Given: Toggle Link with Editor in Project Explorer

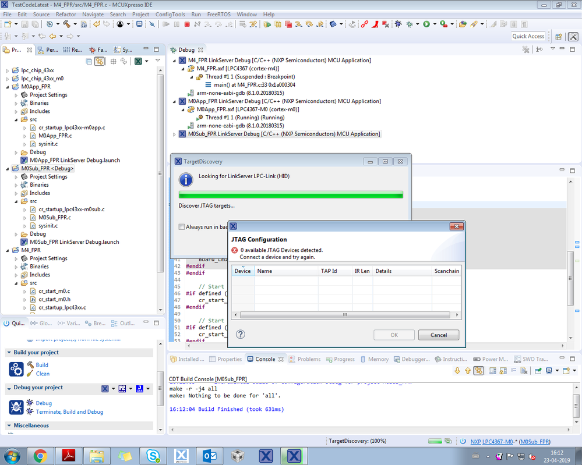Looking at the screenshot, I should tap(100, 61).
